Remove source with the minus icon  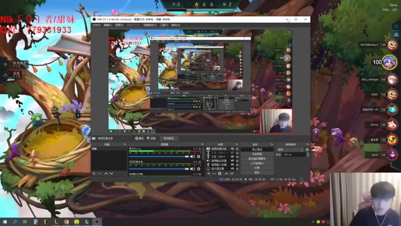[214, 173]
